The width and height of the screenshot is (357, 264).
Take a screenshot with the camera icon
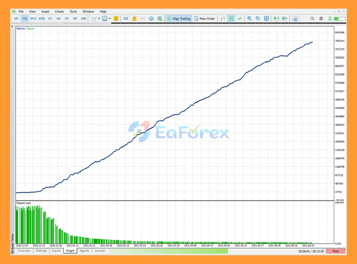(x=295, y=19)
